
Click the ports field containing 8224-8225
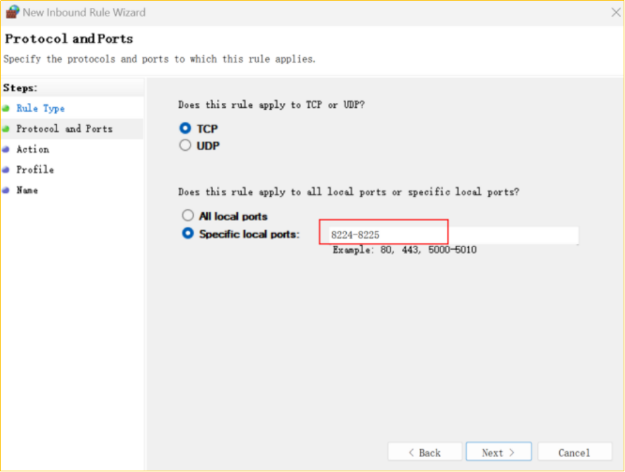click(448, 235)
